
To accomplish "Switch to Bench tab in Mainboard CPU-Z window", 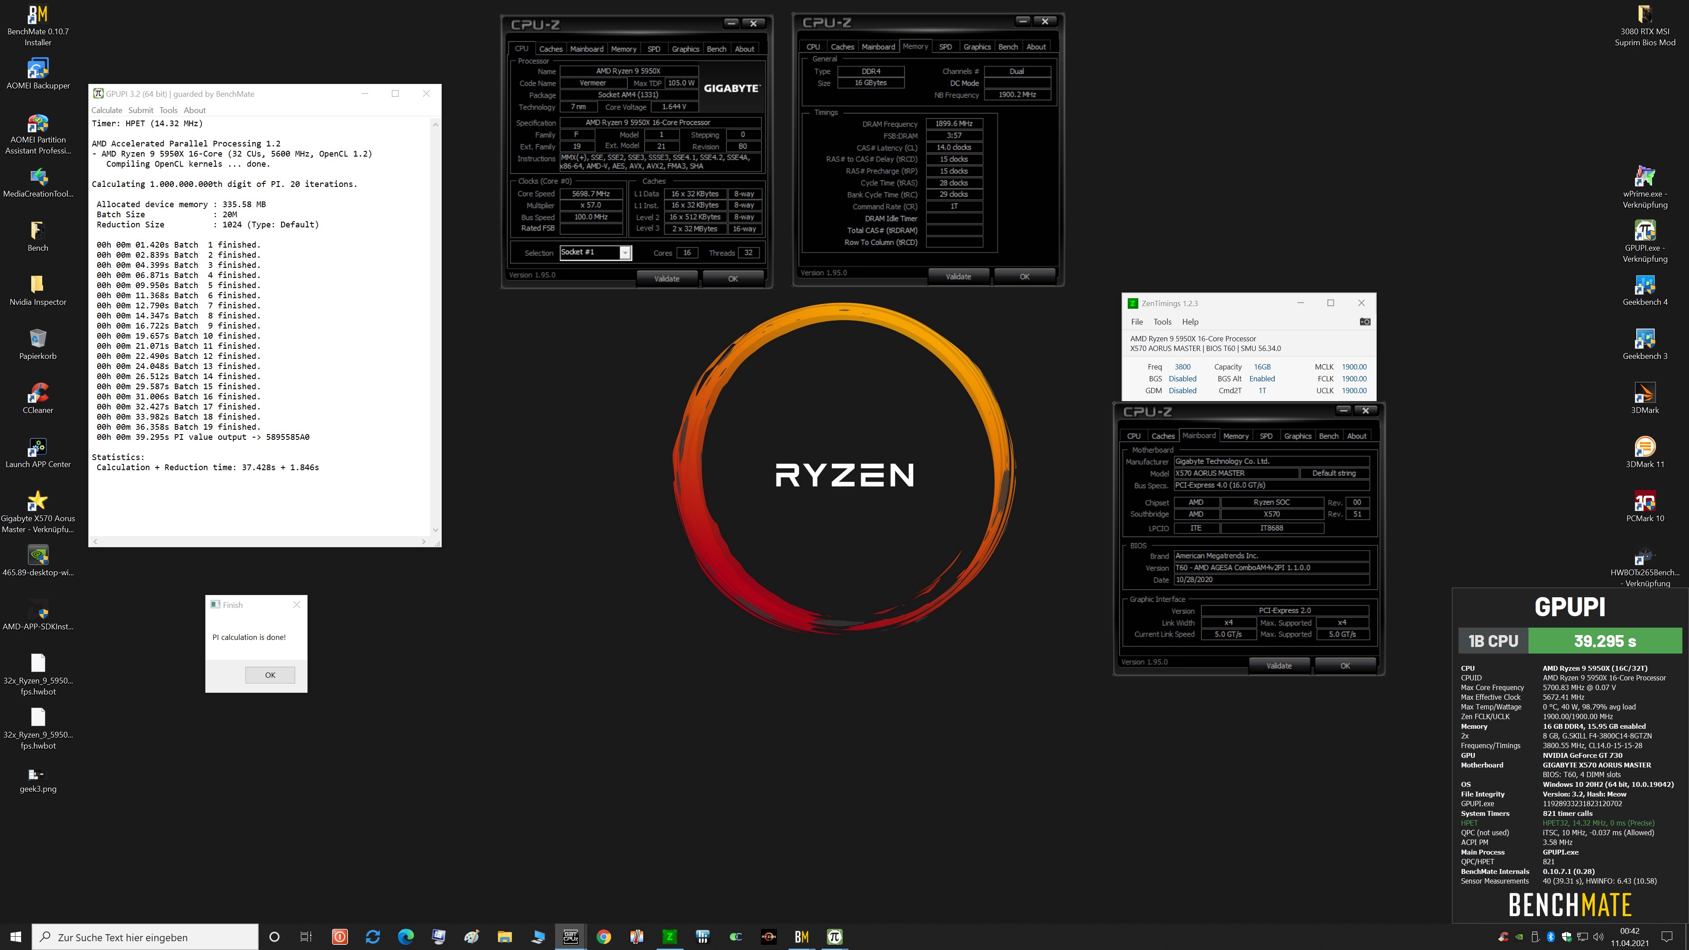I will (1328, 436).
